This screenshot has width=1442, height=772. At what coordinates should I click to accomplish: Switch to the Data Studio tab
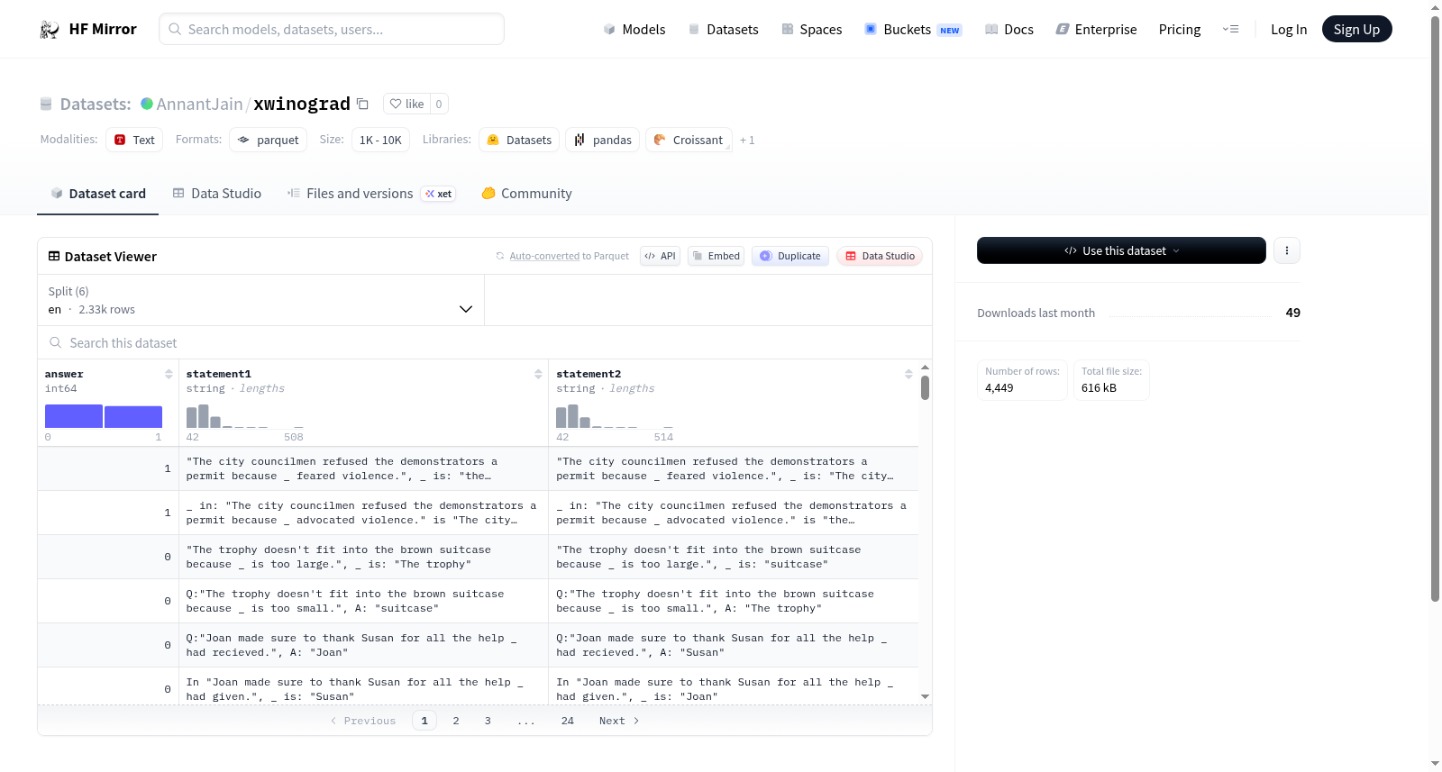click(x=217, y=194)
